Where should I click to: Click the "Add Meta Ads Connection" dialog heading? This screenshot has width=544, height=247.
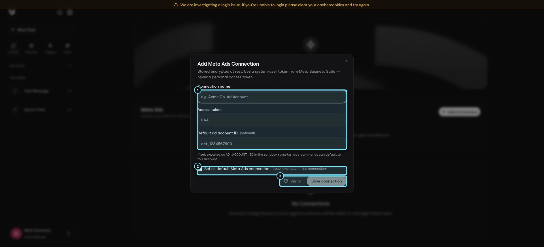tap(228, 64)
